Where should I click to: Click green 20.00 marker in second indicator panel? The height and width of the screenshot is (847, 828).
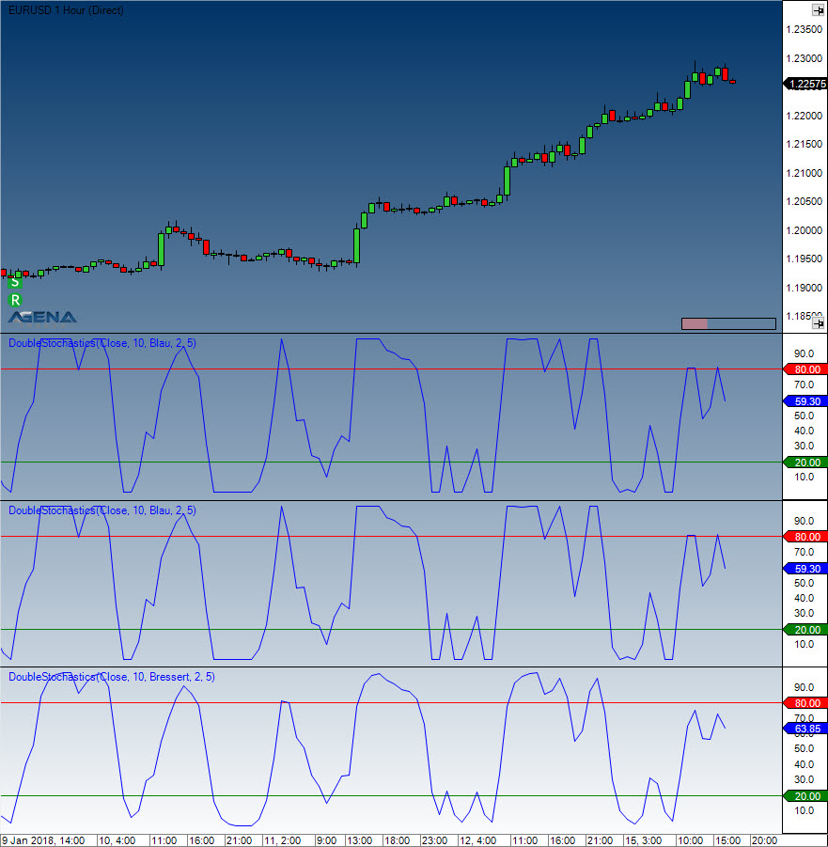pyautogui.click(x=805, y=629)
